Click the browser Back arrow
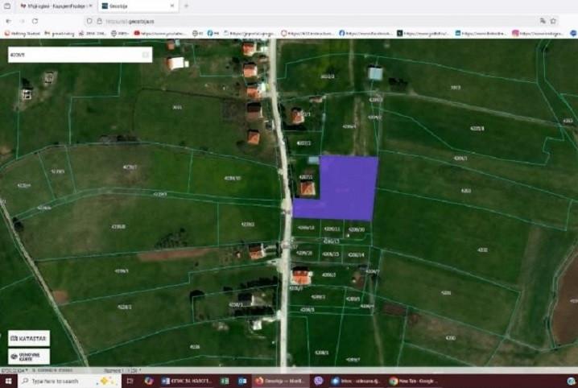The height and width of the screenshot is (388, 578). pos(10,20)
